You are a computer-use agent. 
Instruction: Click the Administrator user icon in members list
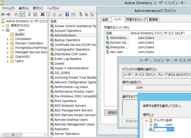pos(107,38)
